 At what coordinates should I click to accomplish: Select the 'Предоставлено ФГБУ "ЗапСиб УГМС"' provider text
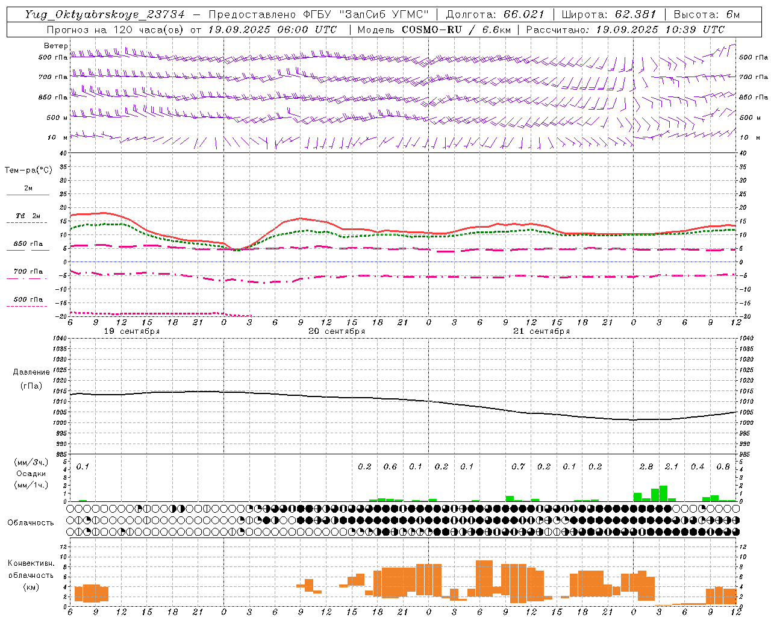coord(319,14)
